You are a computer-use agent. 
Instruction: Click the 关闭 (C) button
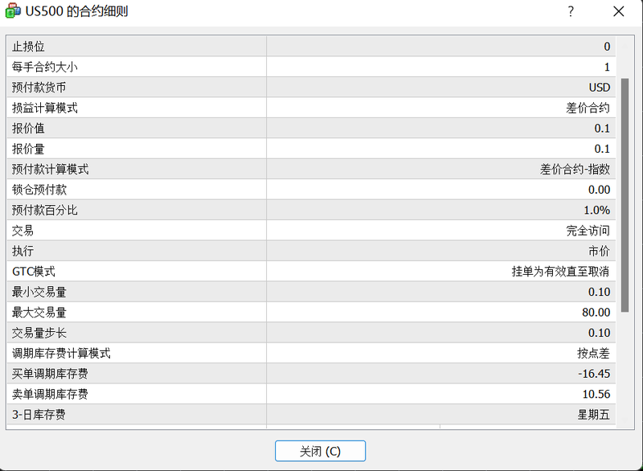320,451
